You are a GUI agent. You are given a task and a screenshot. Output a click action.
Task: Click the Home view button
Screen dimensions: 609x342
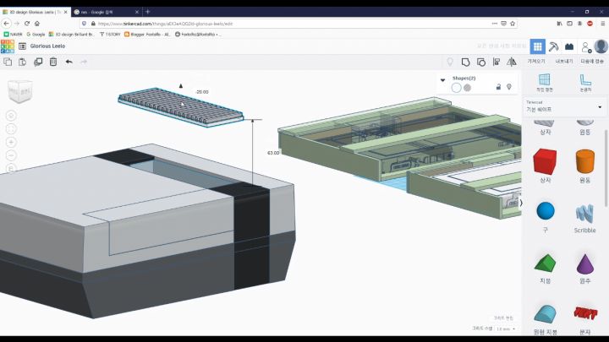point(11,116)
